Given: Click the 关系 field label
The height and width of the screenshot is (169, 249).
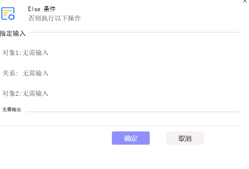Looking at the screenshot, I should pyautogui.click(x=9, y=73).
